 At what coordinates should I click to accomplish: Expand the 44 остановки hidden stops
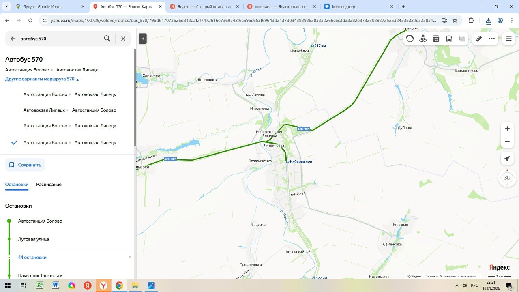pos(32,257)
